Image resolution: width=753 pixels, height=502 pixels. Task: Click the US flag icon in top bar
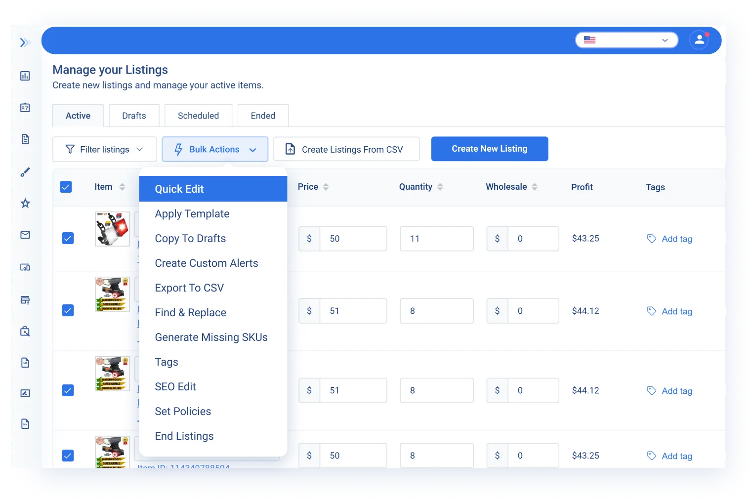coord(589,40)
